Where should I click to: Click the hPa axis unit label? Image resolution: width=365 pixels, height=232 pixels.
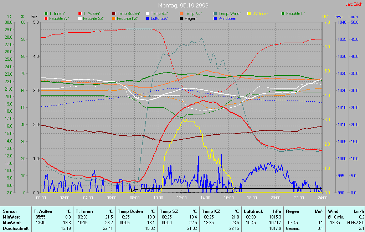(x=339, y=17)
